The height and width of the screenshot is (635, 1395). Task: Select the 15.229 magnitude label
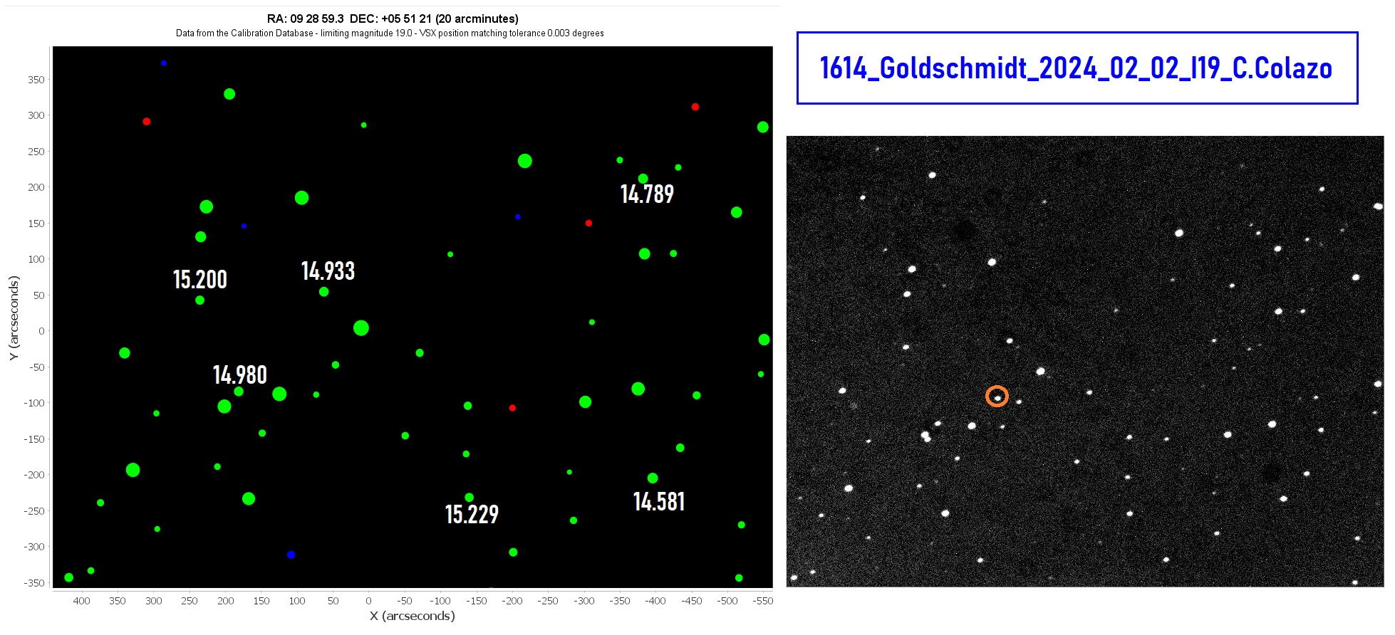tap(472, 515)
